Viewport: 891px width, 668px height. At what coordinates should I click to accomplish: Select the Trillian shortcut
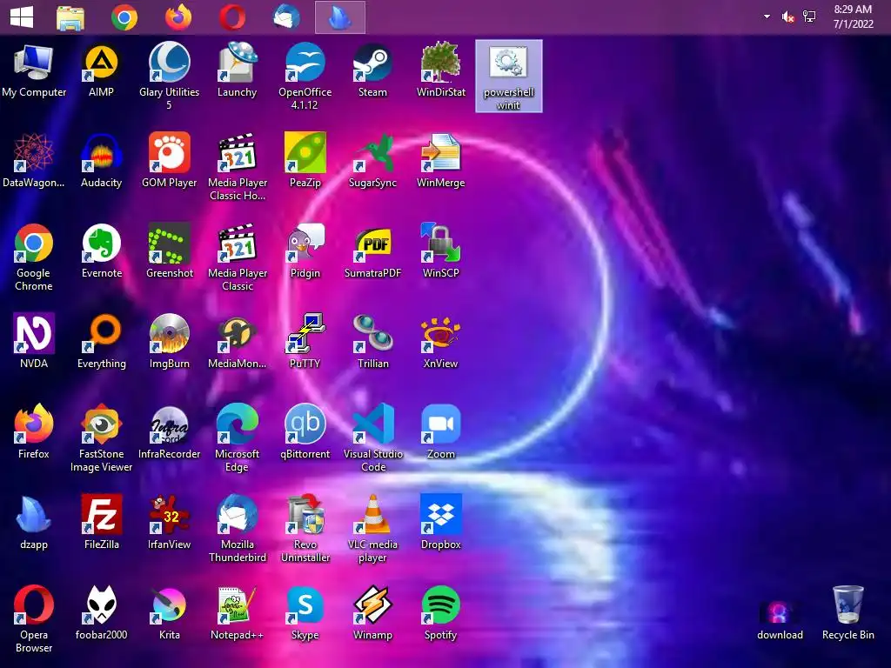coord(372,341)
